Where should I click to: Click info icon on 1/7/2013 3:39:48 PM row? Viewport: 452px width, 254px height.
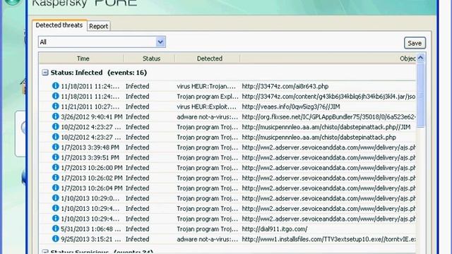[x=55, y=147]
